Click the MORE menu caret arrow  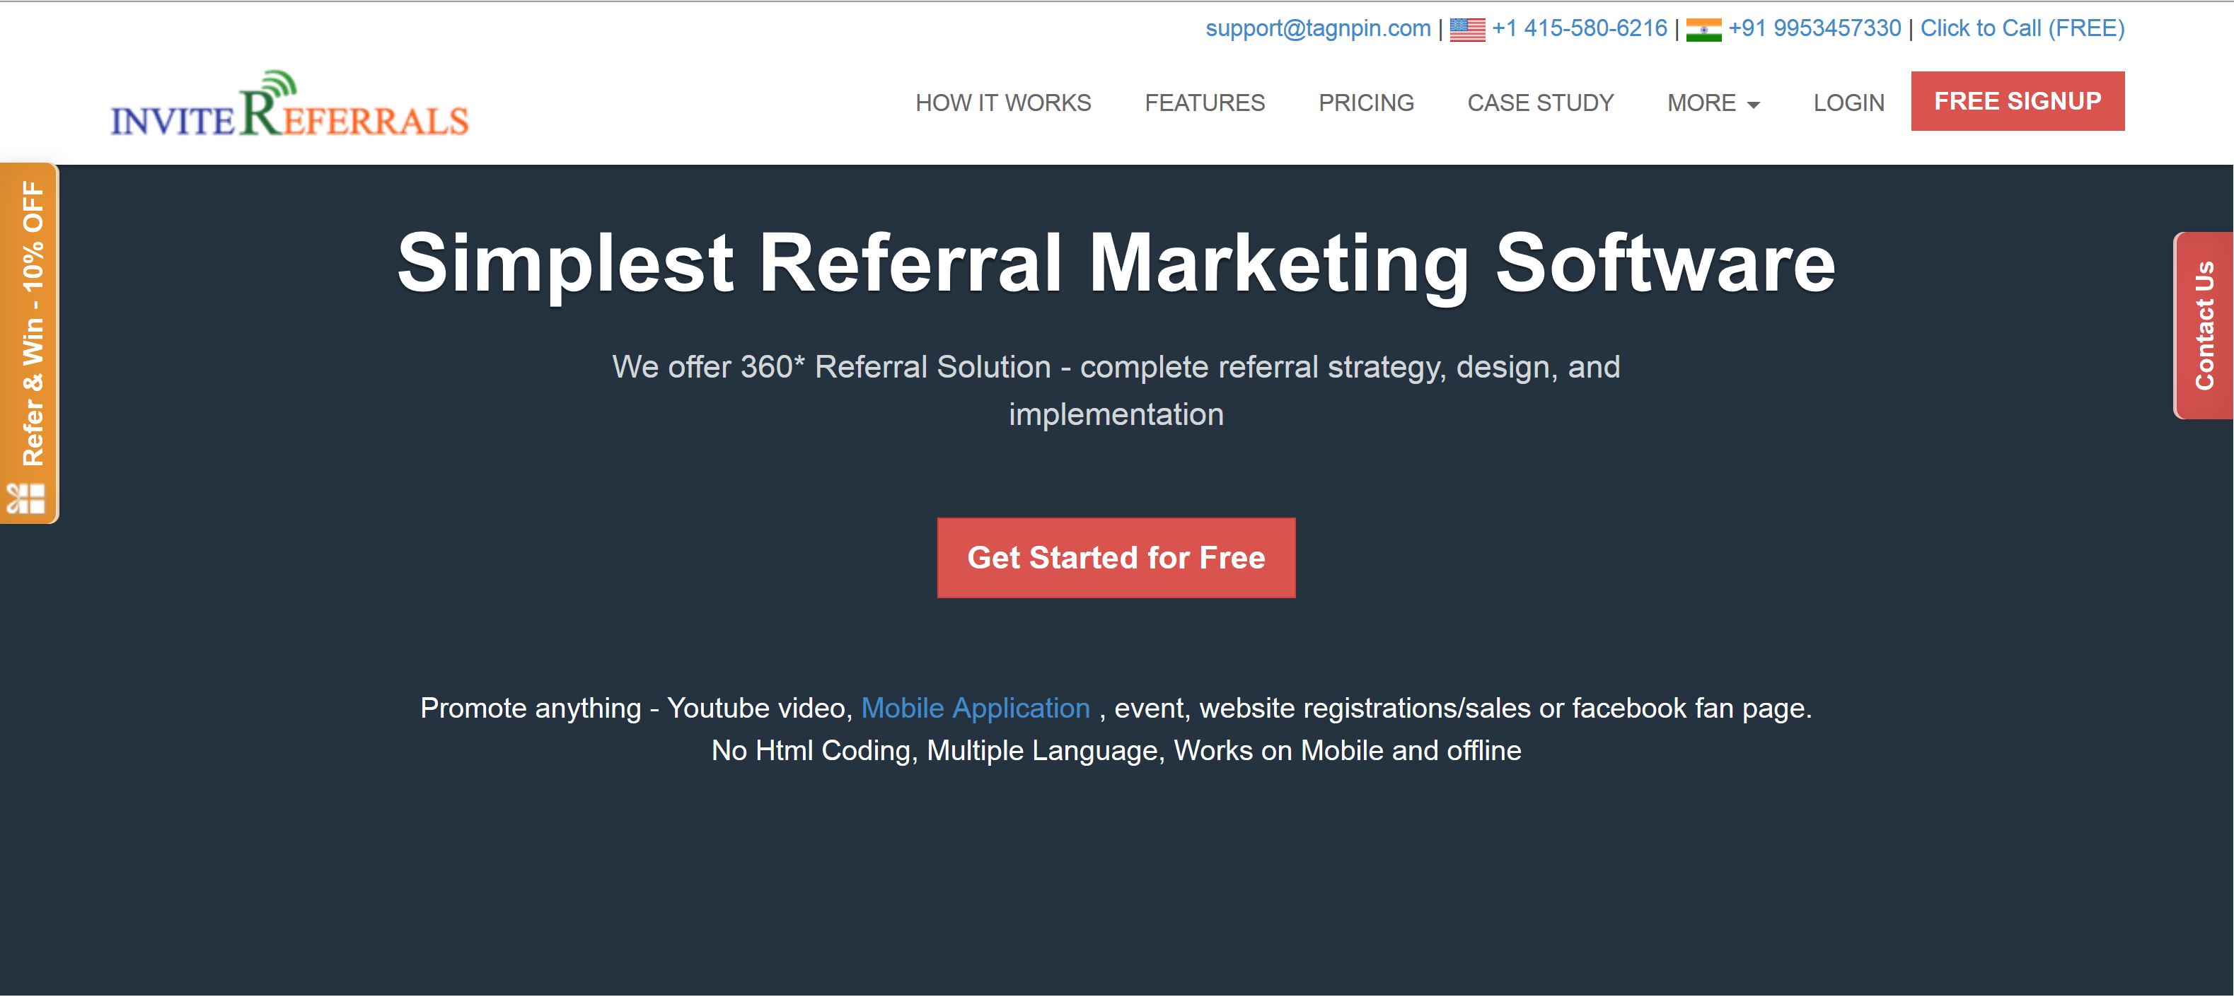[x=1753, y=105]
